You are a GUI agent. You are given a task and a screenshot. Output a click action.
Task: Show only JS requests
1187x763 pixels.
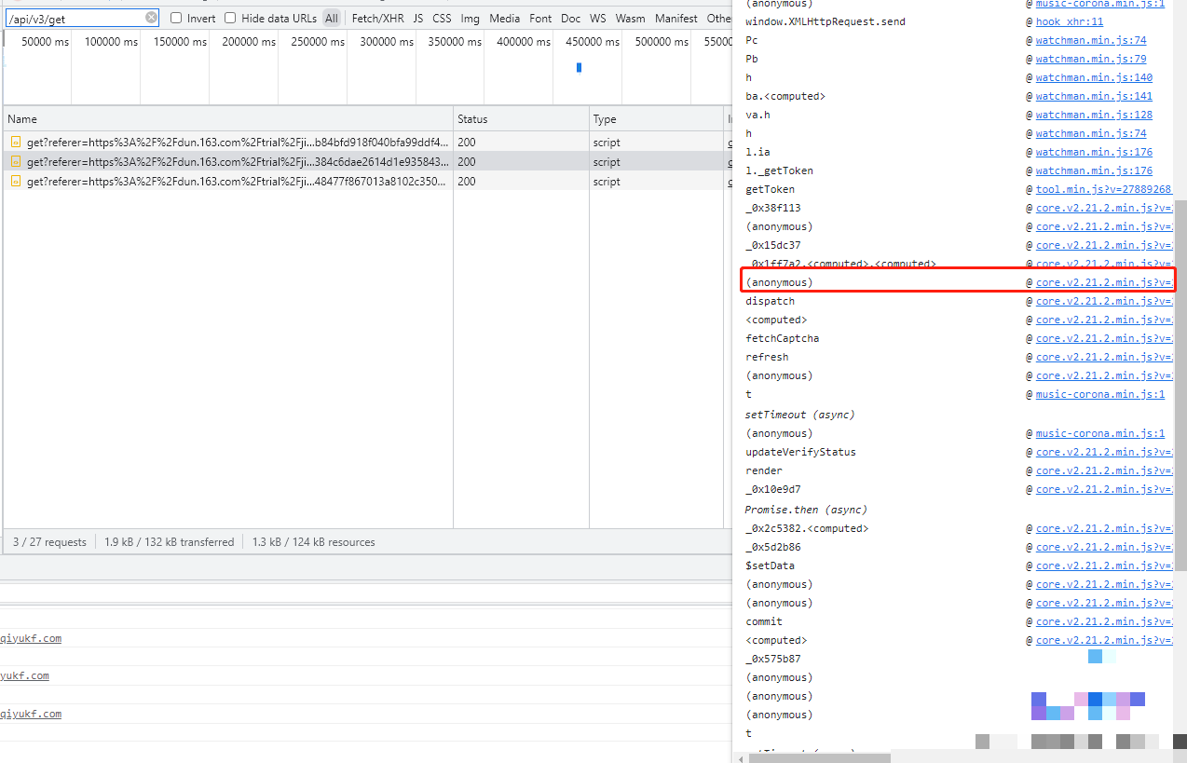pyautogui.click(x=417, y=18)
